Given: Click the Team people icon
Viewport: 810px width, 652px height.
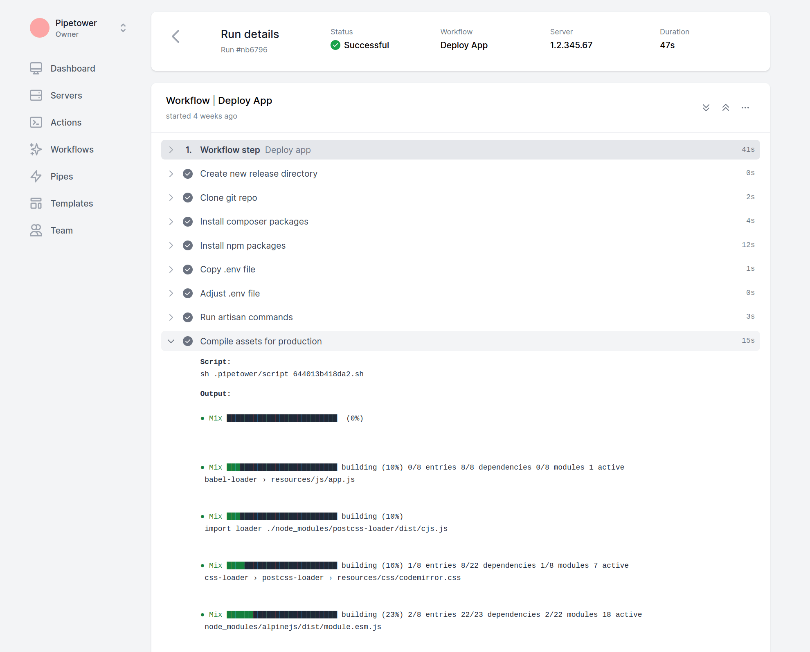Looking at the screenshot, I should click(x=36, y=230).
